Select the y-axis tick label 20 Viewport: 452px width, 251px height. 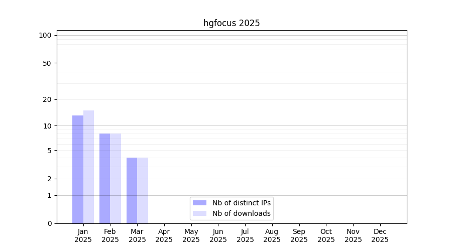click(47, 99)
